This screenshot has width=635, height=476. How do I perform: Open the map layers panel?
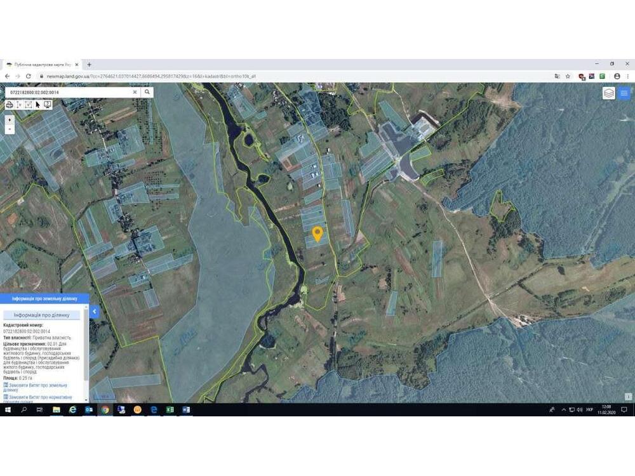(608, 93)
